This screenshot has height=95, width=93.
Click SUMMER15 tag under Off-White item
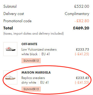click(x=31, y=61)
